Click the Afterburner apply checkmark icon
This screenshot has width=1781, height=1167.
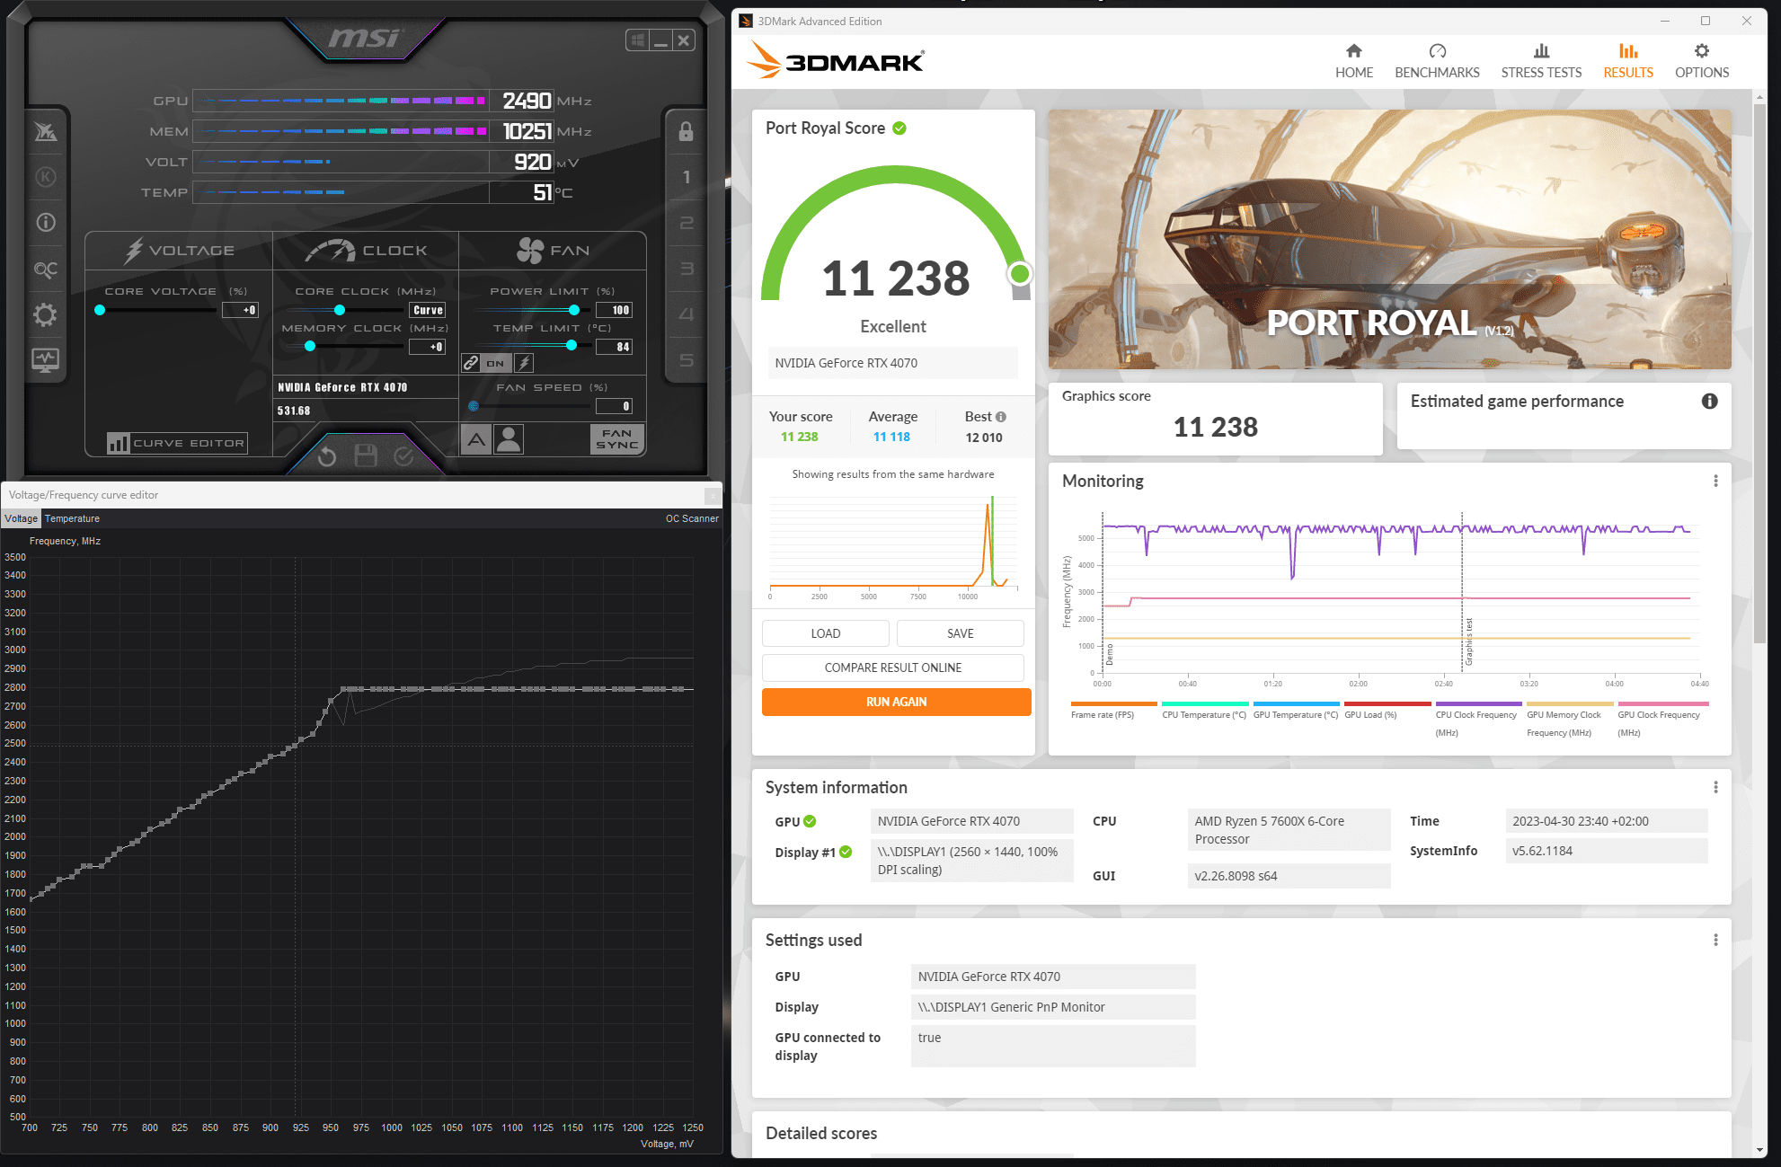tap(404, 456)
